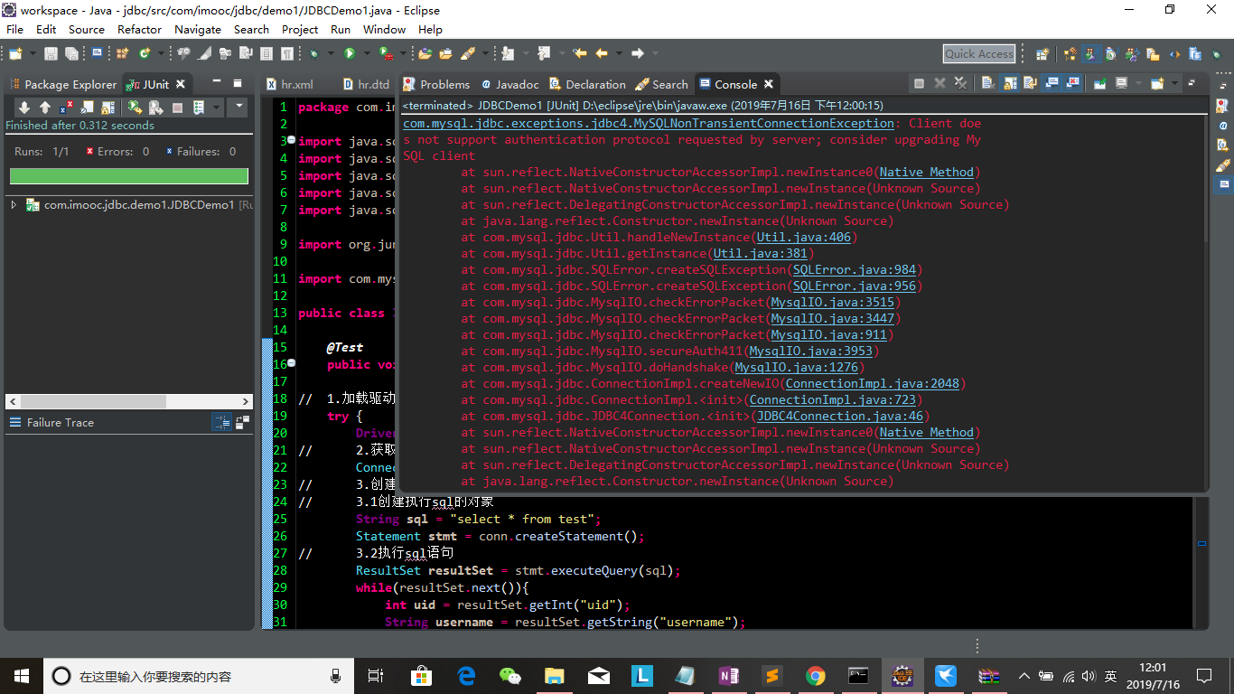Viewport: 1234px width, 694px height.
Task: Click the Open Perspective icon
Action: (1042, 54)
